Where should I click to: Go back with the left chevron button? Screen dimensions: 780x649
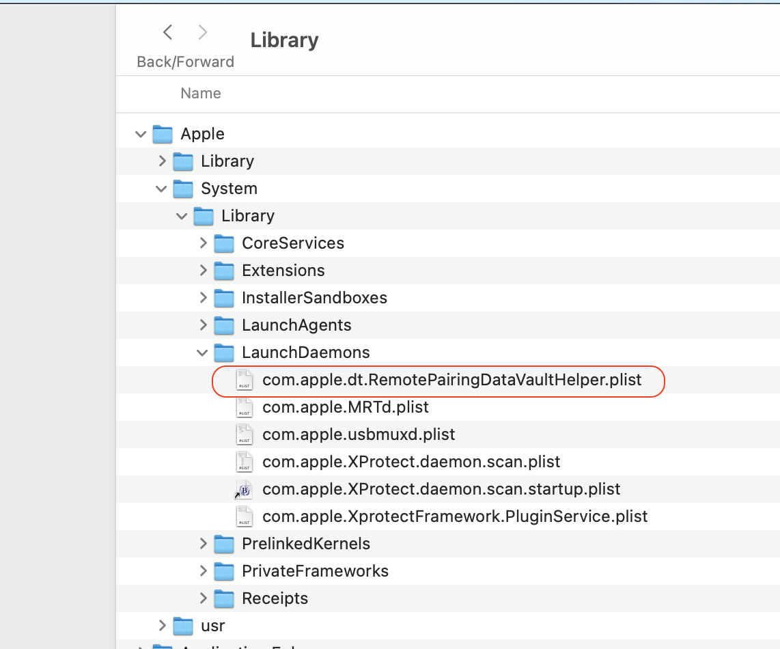click(x=168, y=32)
